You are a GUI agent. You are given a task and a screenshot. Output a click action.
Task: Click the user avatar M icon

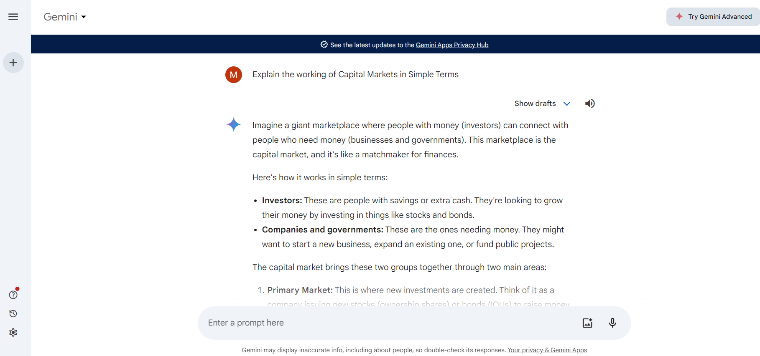pos(234,75)
